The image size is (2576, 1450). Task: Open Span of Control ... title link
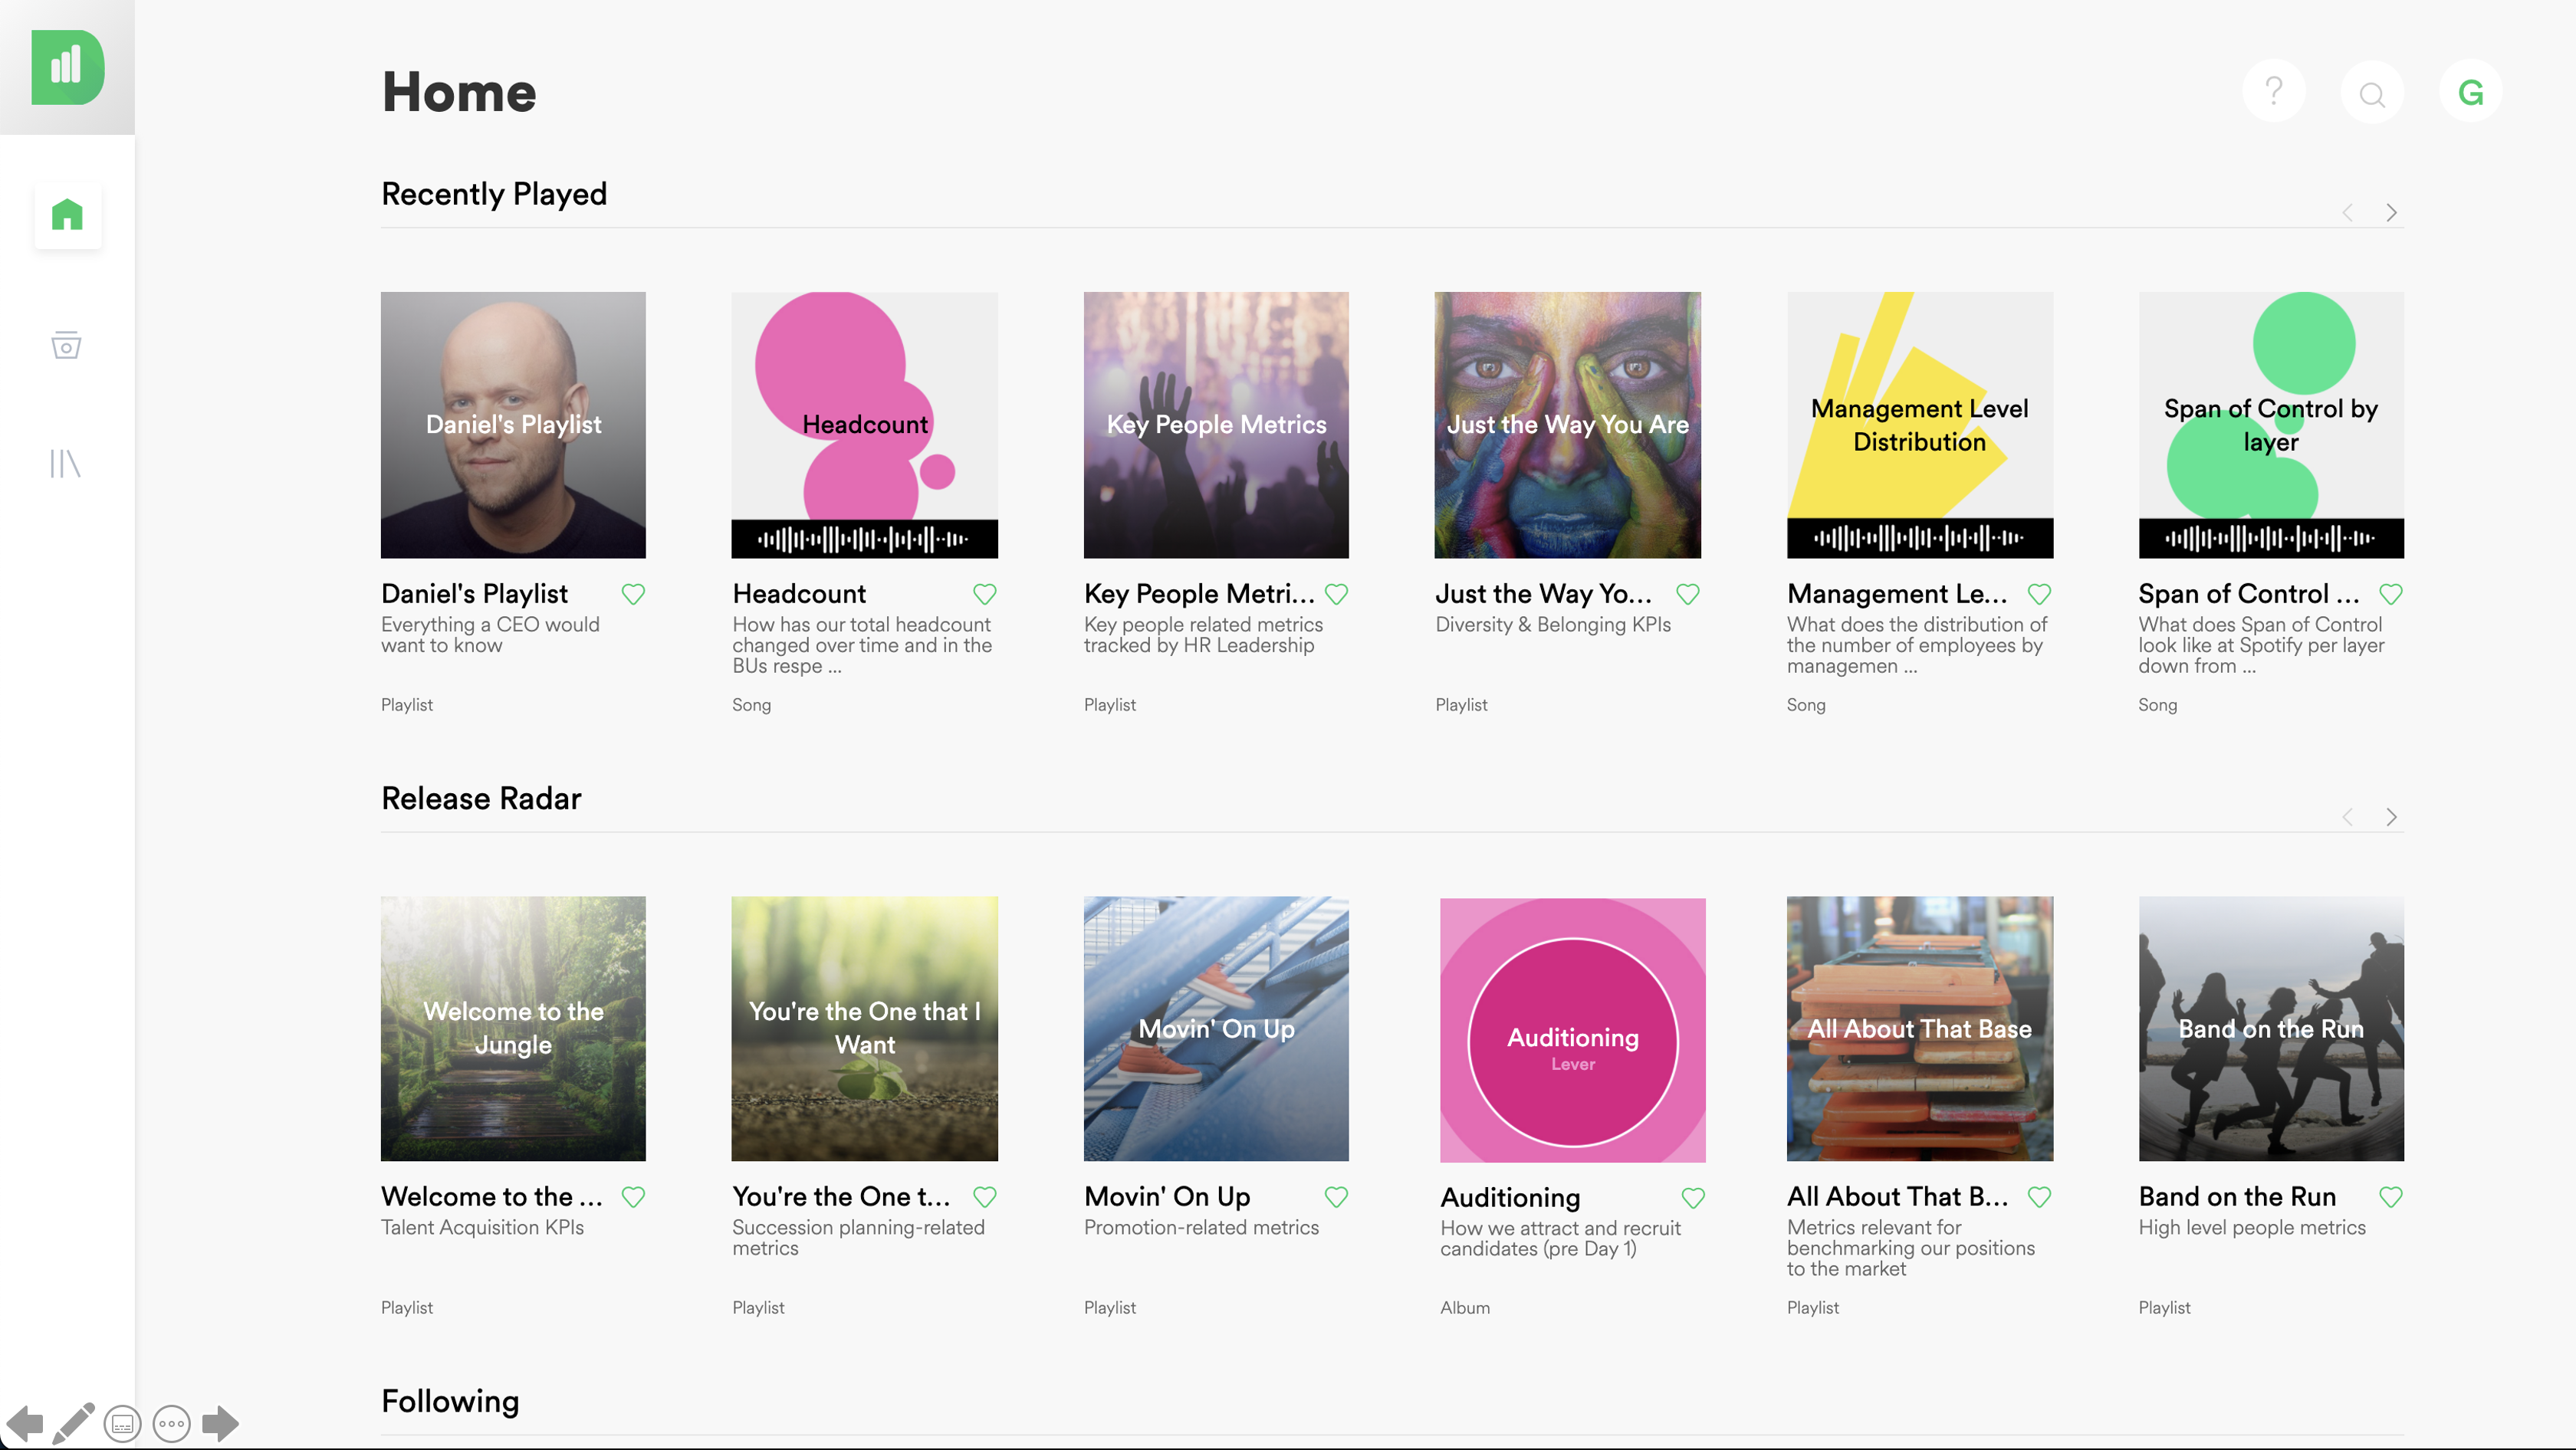2249,594
